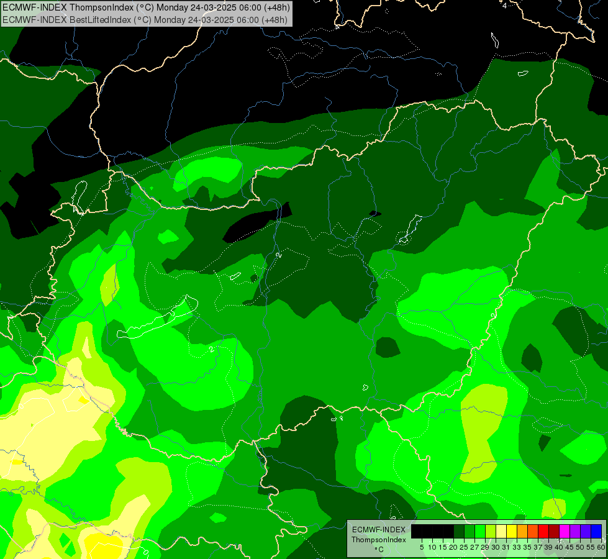Select the bright red 37-39 legend swatch
This screenshot has height=559, width=608.
543,531
